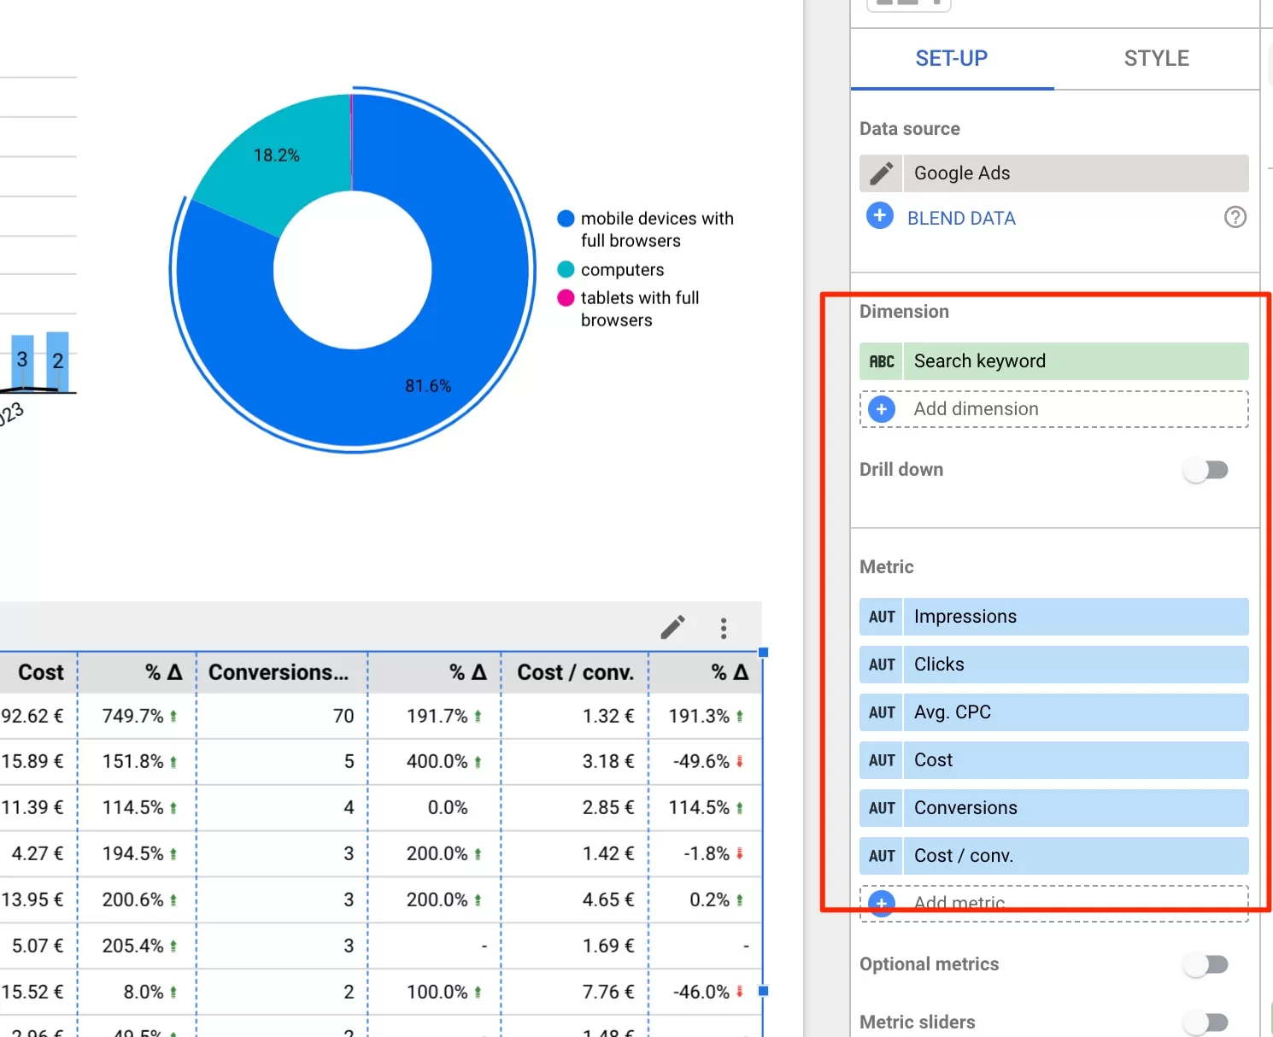The width and height of the screenshot is (1273, 1037).
Task: Select the Search keyword dimension chip
Action: pyautogui.click(x=1054, y=361)
